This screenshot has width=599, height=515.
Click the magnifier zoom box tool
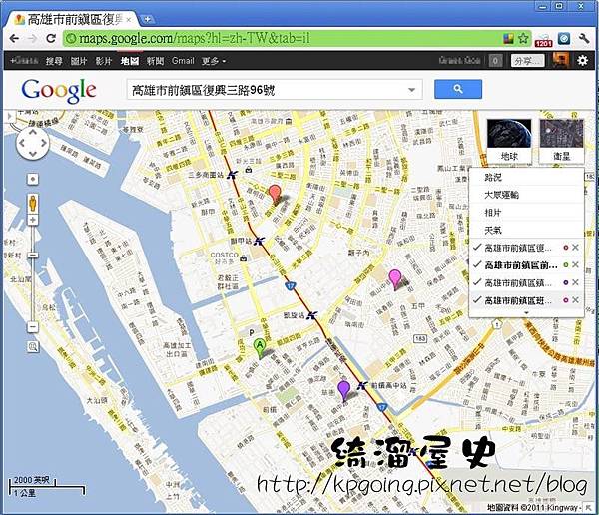click(33, 346)
